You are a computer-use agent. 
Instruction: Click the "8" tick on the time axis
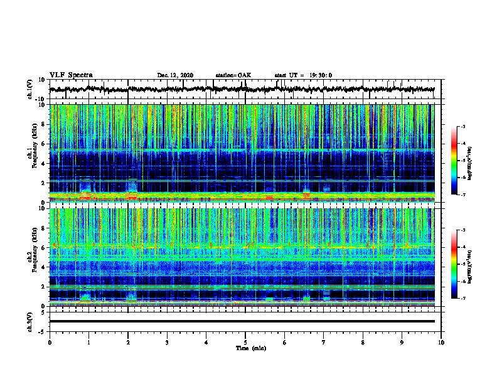363,343
